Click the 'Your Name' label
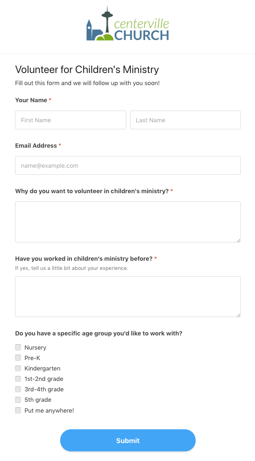This screenshot has width=255, height=461. coord(32,100)
